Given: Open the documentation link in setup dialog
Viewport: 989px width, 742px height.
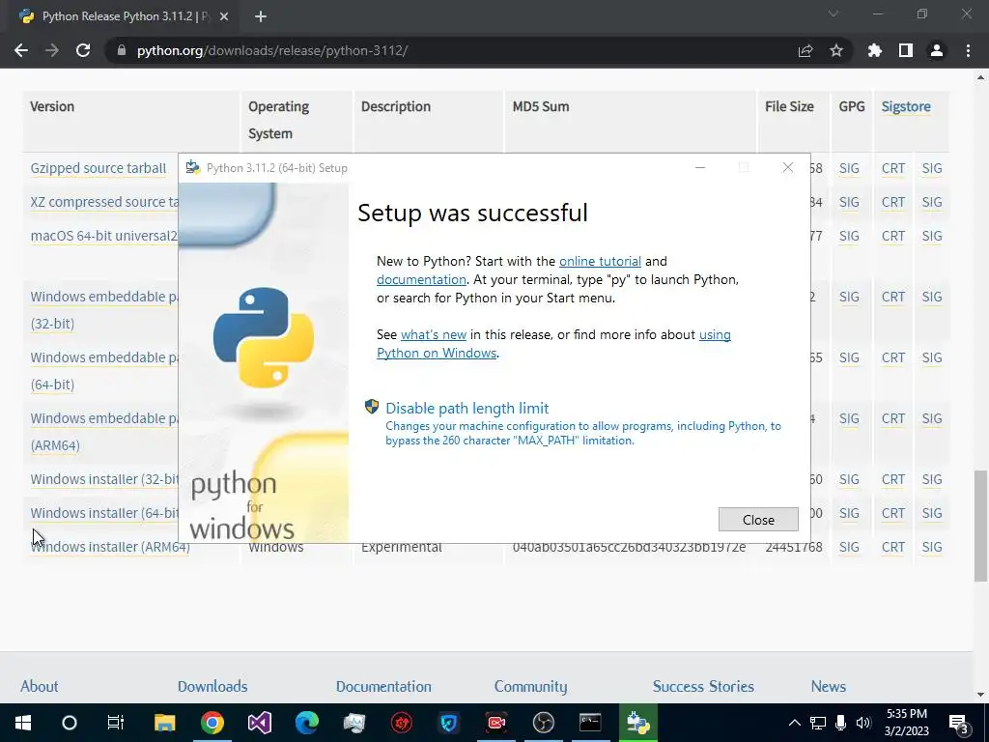Looking at the screenshot, I should pyautogui.click(x=421, y=279).
